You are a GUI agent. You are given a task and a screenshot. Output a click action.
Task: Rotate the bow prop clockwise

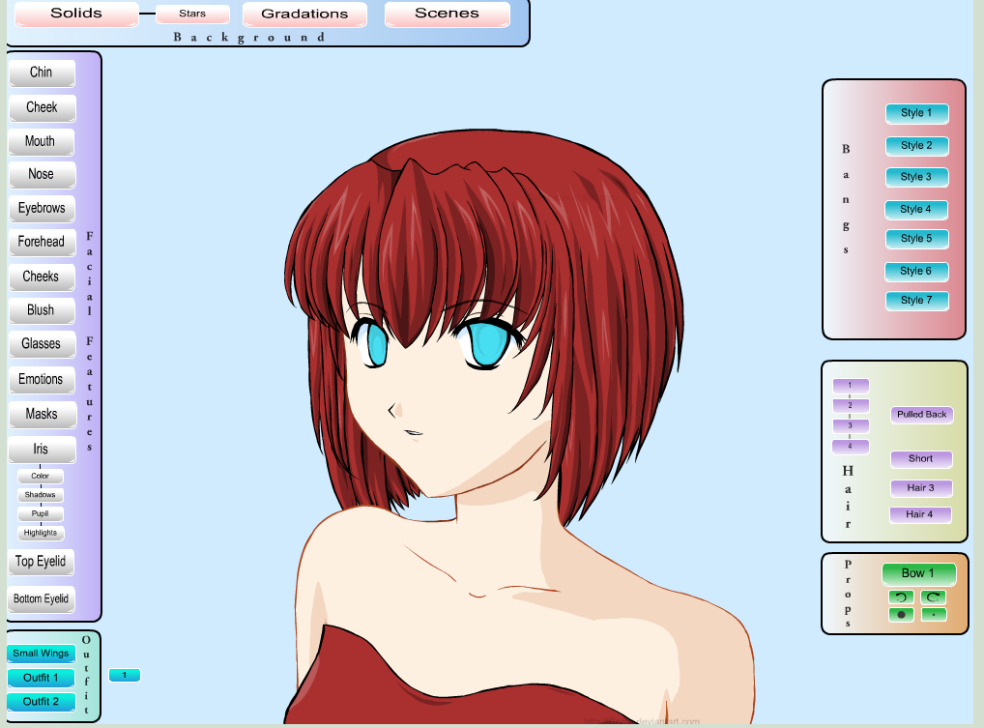coord(933,597)
